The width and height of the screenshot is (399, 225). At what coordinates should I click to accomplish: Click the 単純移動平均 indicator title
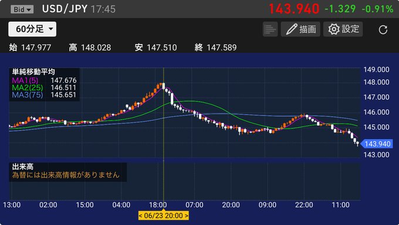(33, 72)
